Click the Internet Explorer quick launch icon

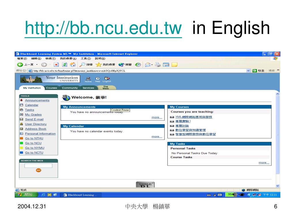(x=43, y=195)
